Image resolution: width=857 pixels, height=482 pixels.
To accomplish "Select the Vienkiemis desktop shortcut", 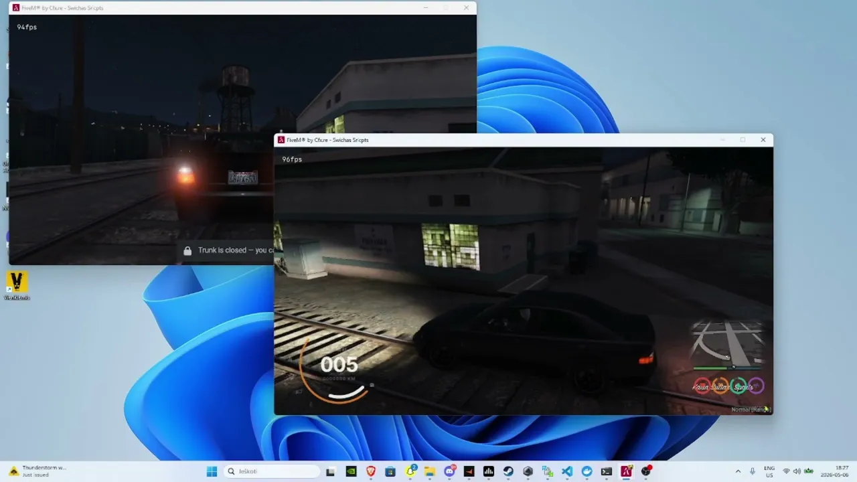I will (x=16, y=285).
